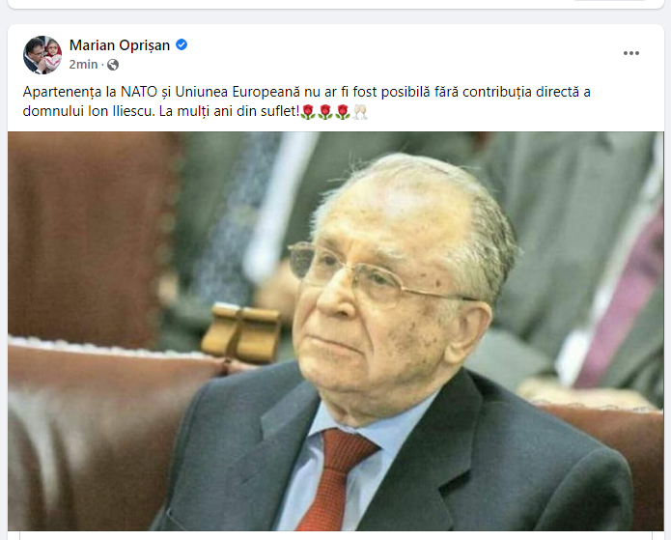Click the first rose emoji

pos(308,112)
